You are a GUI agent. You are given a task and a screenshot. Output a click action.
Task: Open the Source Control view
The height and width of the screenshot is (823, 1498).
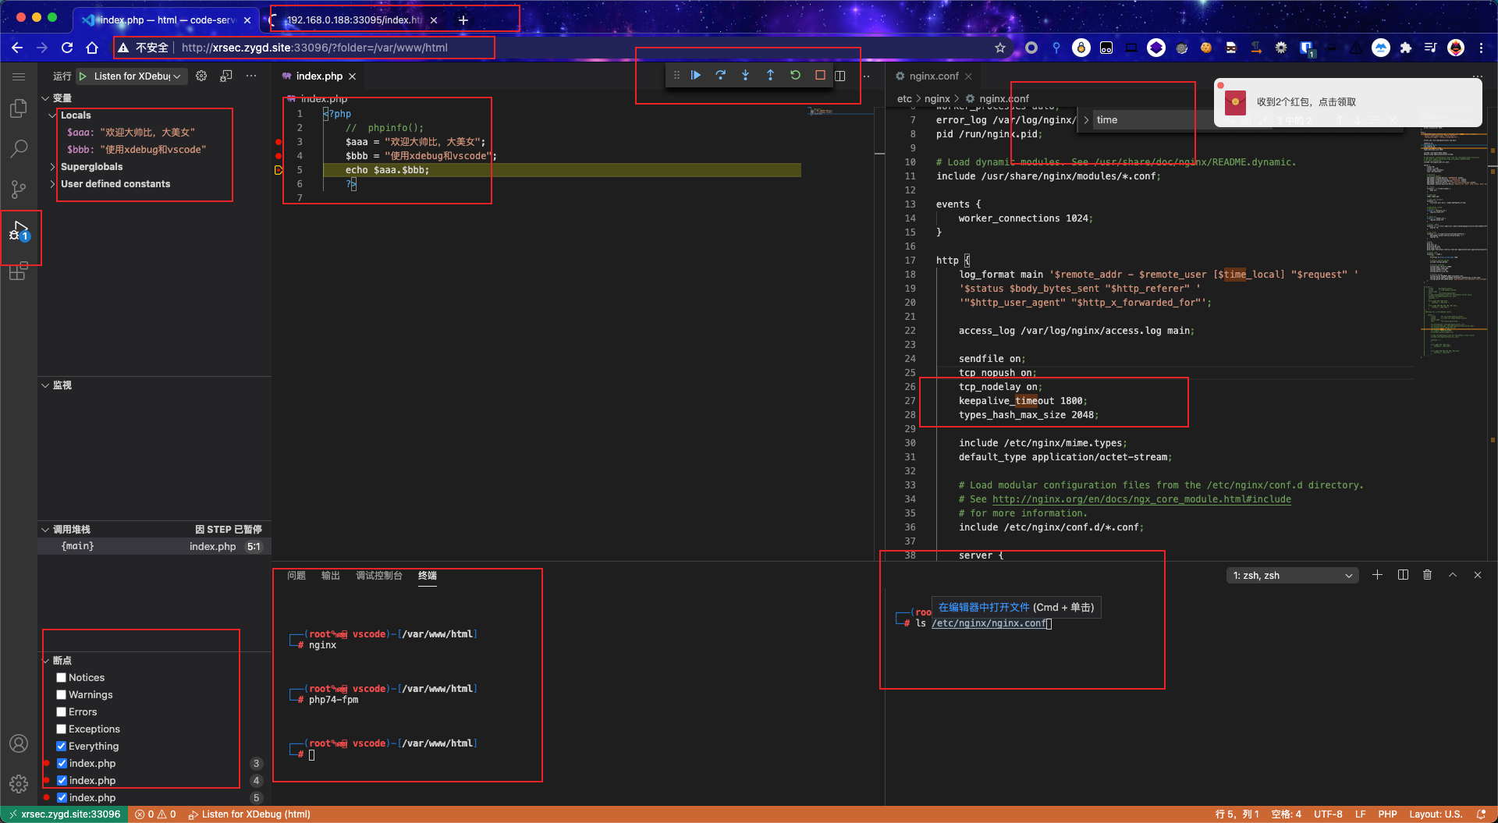(x=19, y=189)
